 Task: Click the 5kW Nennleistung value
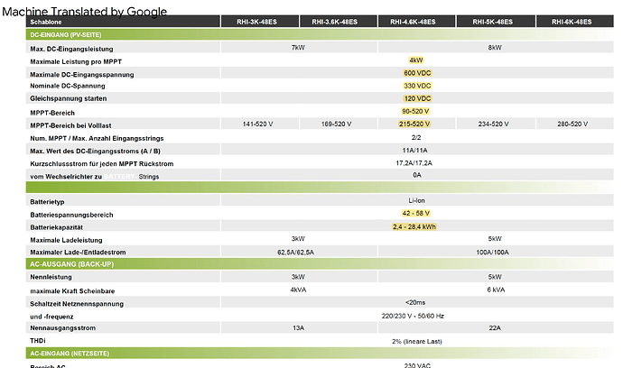coord(495,277)
